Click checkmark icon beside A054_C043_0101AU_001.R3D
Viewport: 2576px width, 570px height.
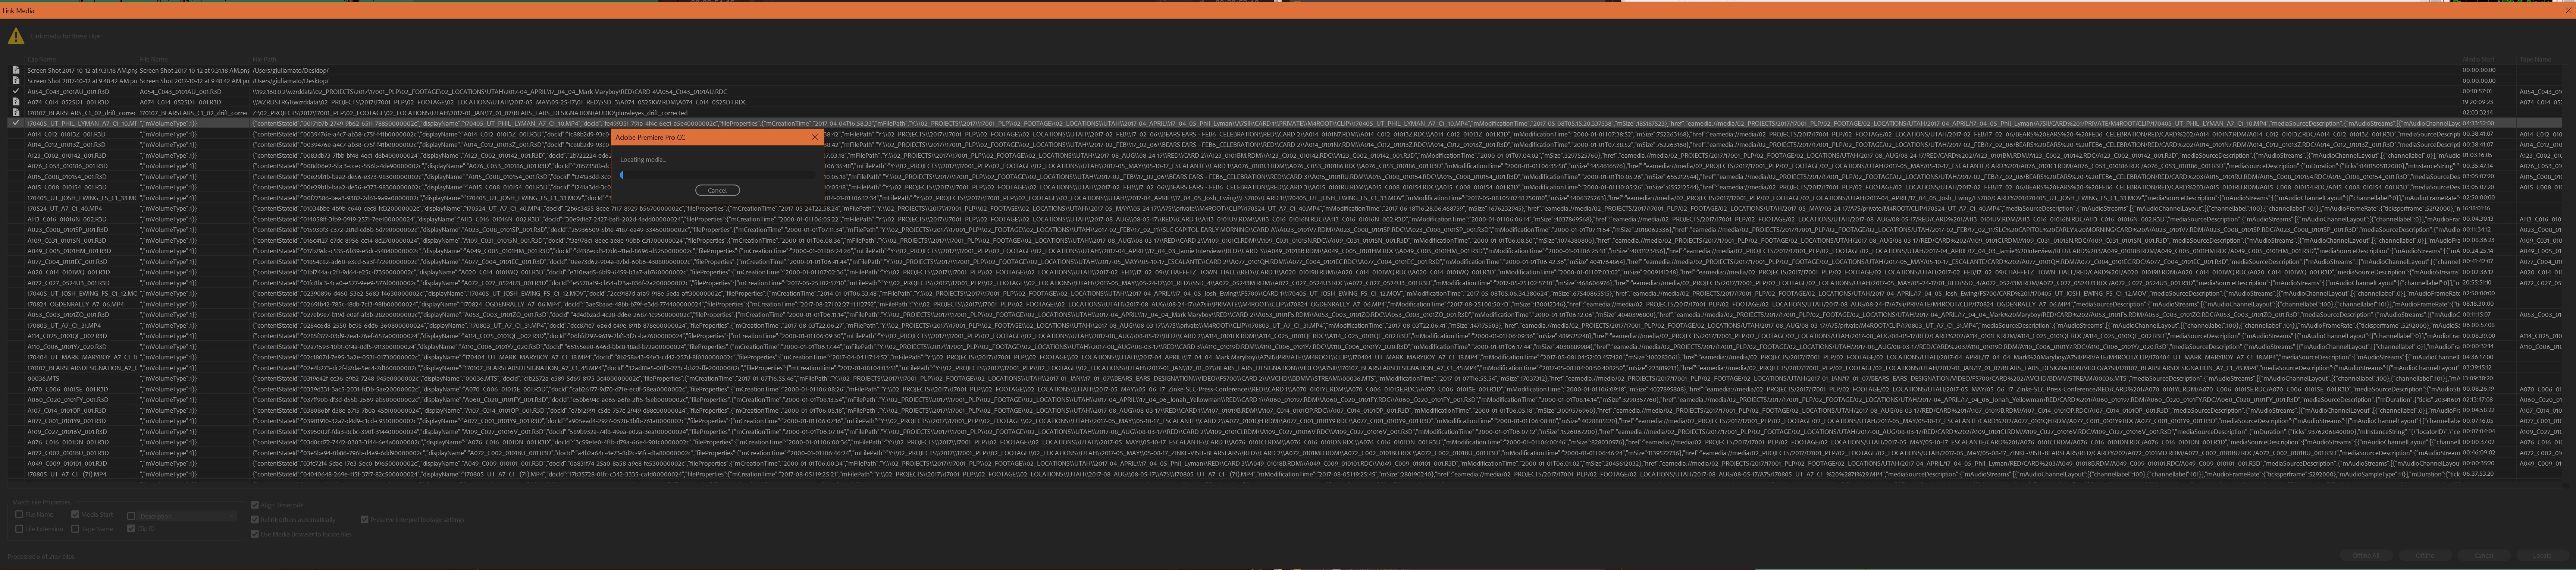pos(16,91)
